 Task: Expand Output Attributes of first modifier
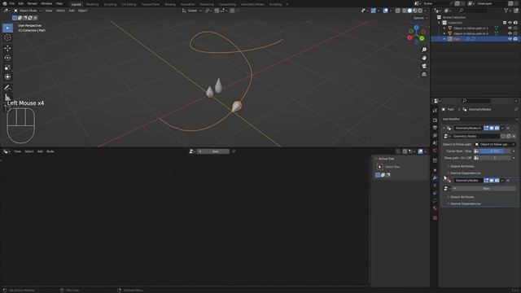click(462, 166)
